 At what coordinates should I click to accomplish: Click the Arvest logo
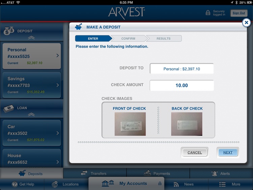pos(126,13)
